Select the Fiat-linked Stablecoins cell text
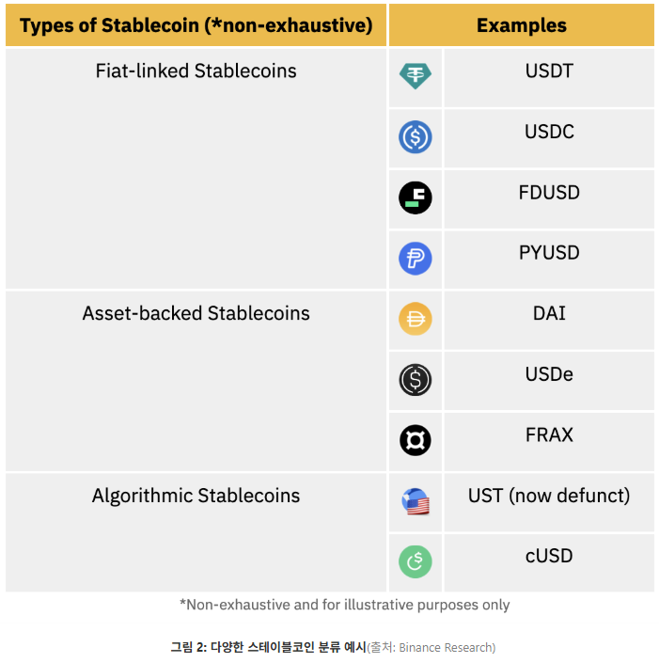Viewport: 659px width, 663px height. tap(196, 71)
